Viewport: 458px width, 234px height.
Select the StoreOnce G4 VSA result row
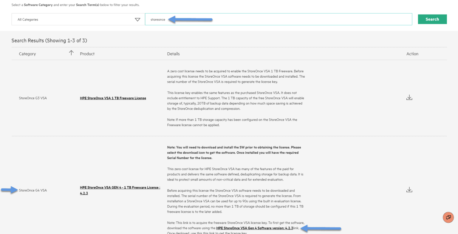(33, 190)
